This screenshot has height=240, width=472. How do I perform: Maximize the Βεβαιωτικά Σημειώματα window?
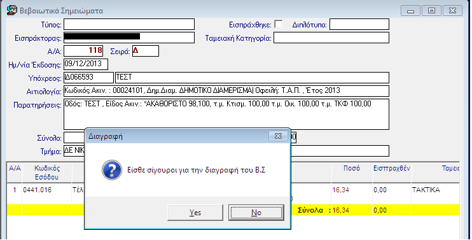431,11
